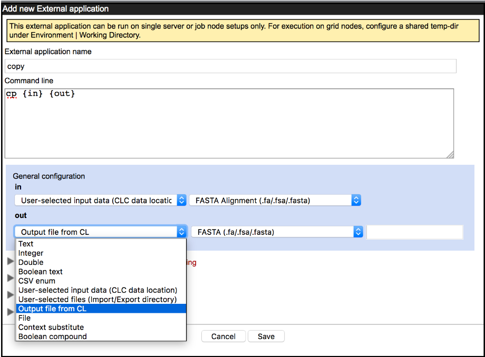The image size is (485, 357).
Task: Click the Save button
Action: (266, 336)
